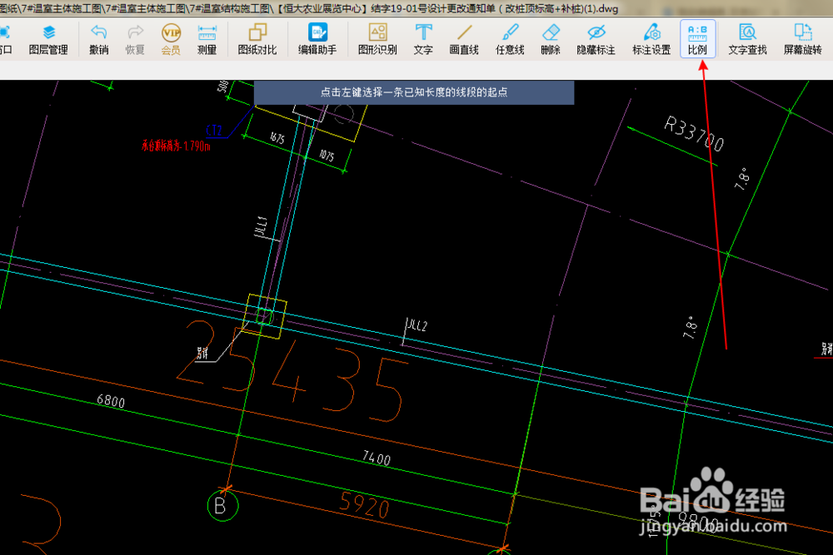Image resolution: width=833 pixels, height=555 pixels.
Task: Open the 文字查找 text search tool
Action: coord(747,40)
